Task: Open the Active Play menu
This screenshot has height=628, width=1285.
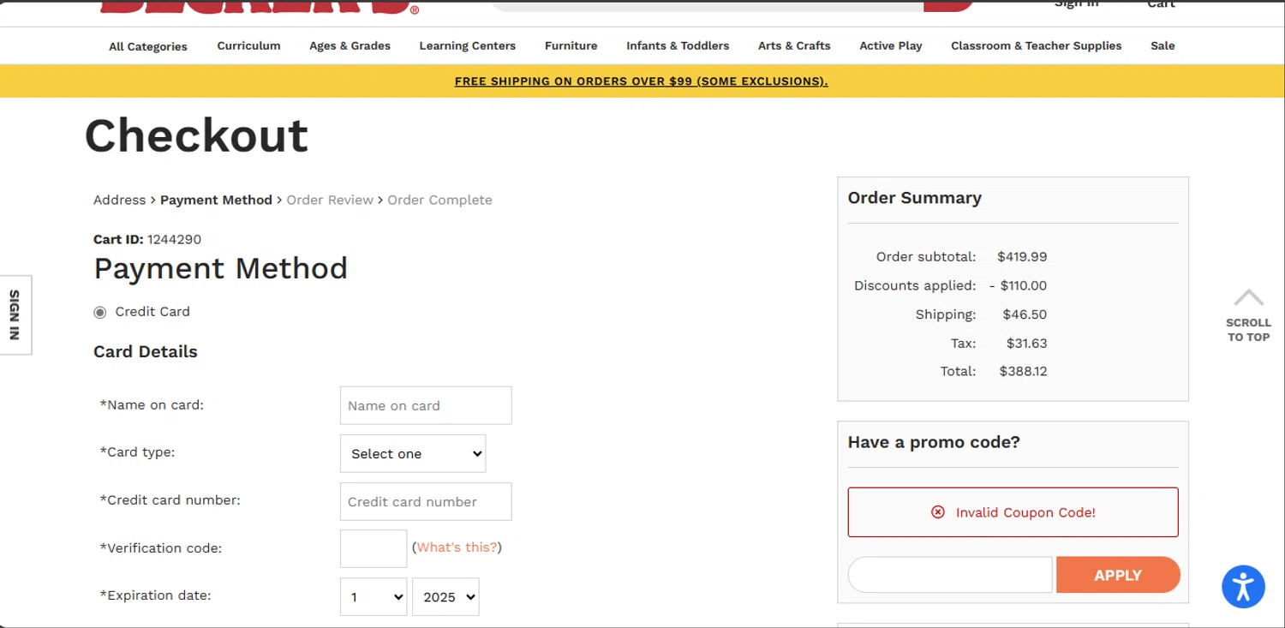Action: coord(891,45)
